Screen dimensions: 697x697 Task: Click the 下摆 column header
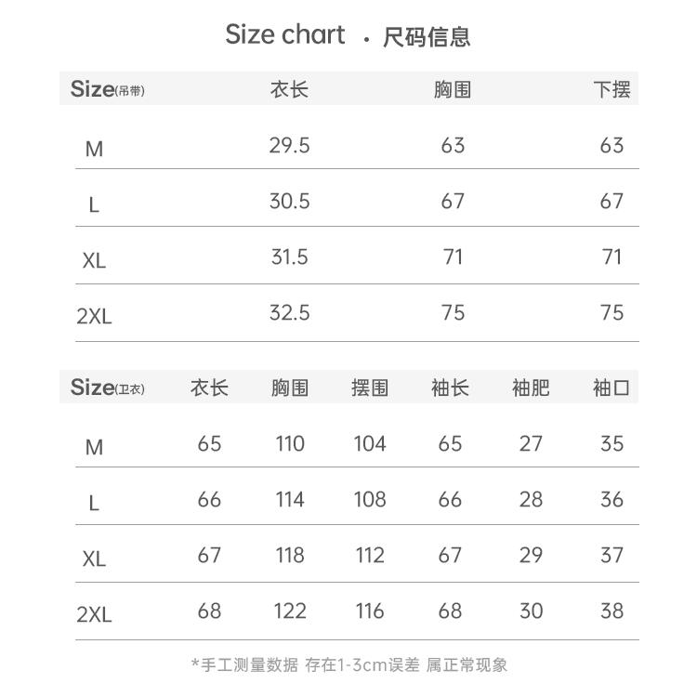point(612,90)
